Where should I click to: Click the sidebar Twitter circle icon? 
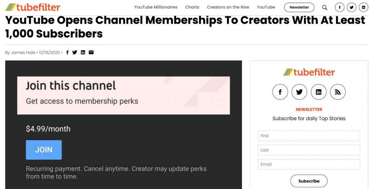pyautogui.click(x=299, y=92)
